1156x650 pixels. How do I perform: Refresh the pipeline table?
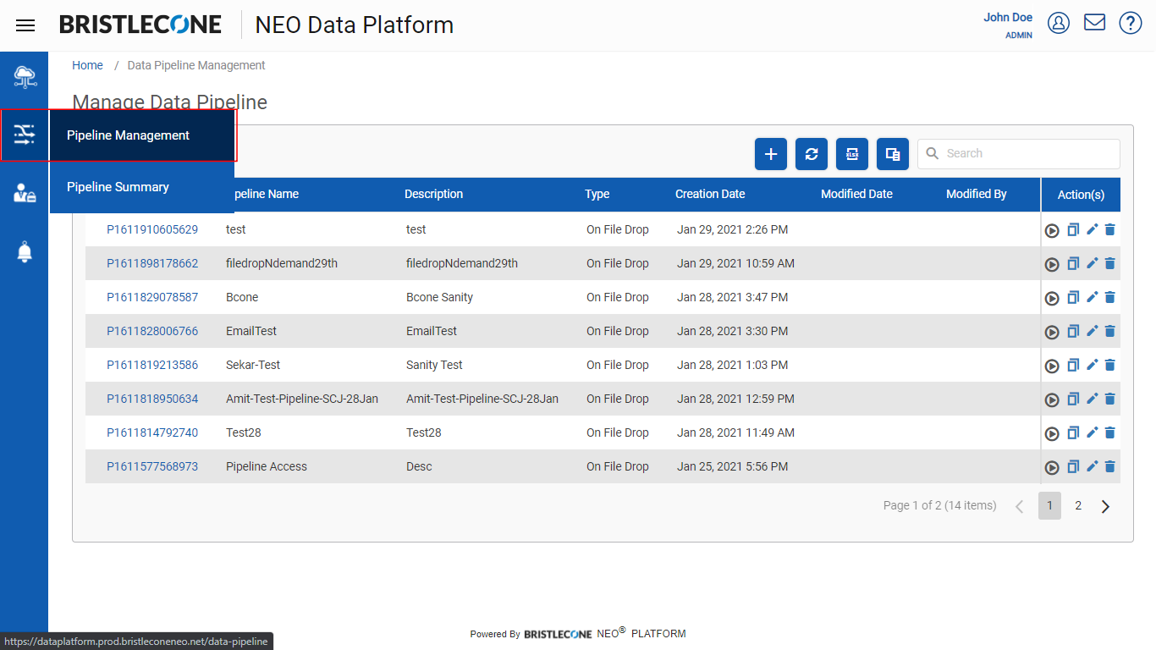tap(812, 154)
